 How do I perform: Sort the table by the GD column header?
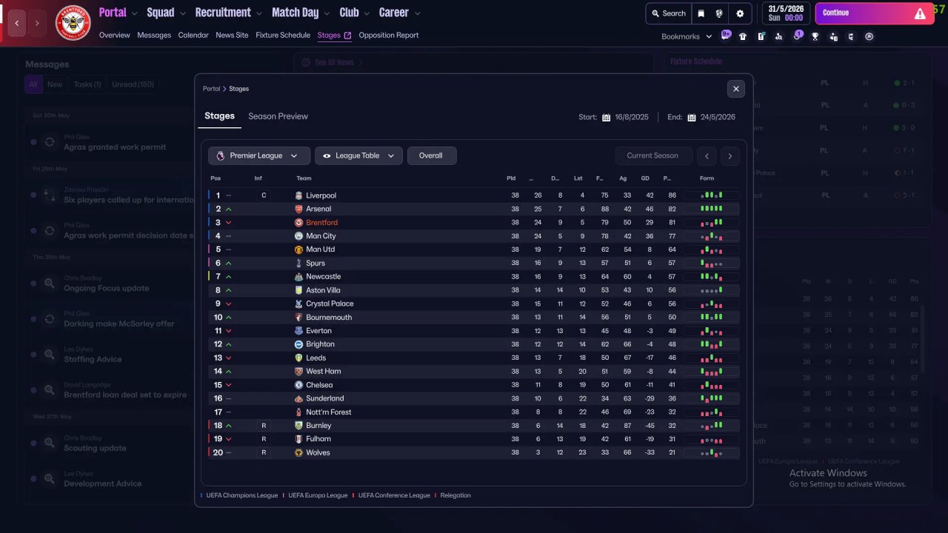(x=644, y=178)
